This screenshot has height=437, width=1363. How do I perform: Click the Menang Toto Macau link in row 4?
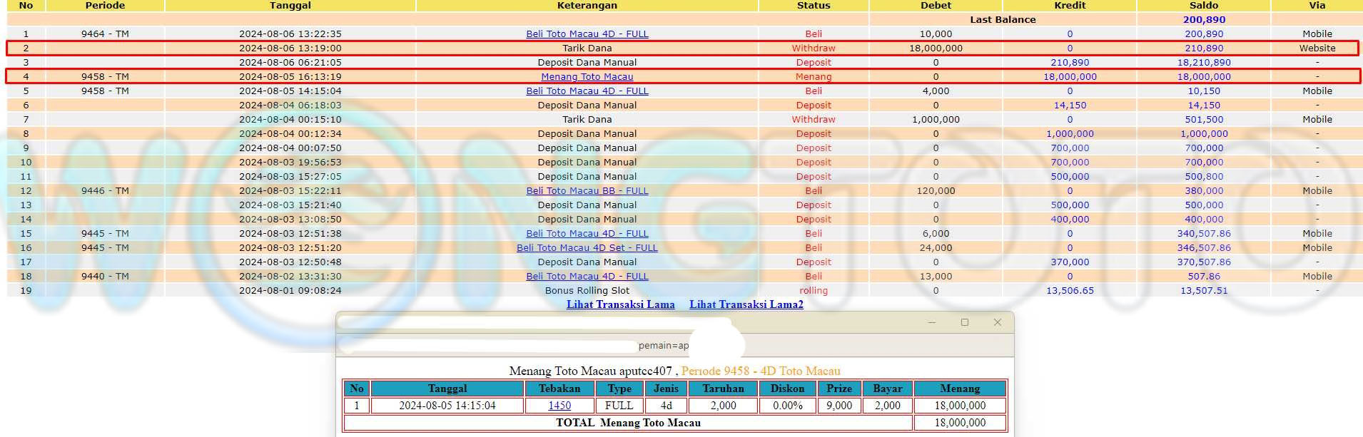587,77
